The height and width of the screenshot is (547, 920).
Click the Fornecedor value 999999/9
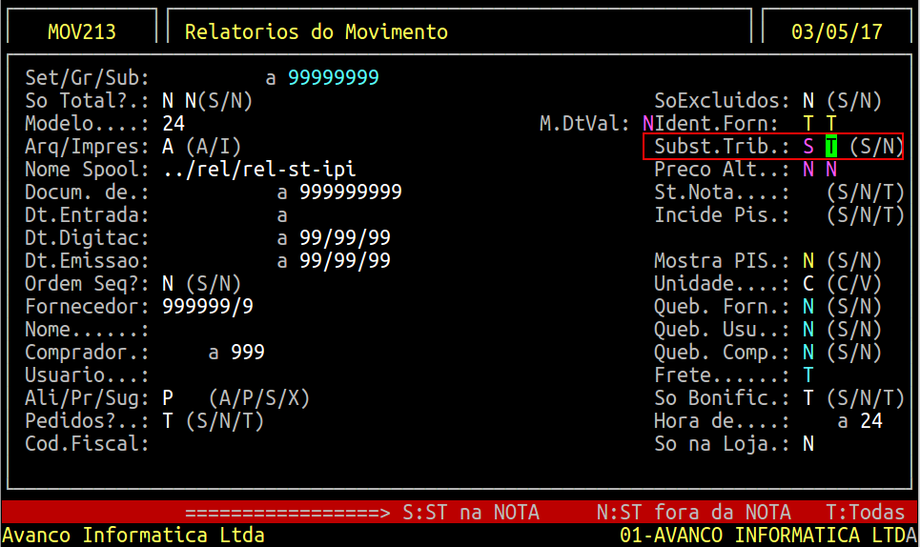pyautogui.click(x=208, y=307)
